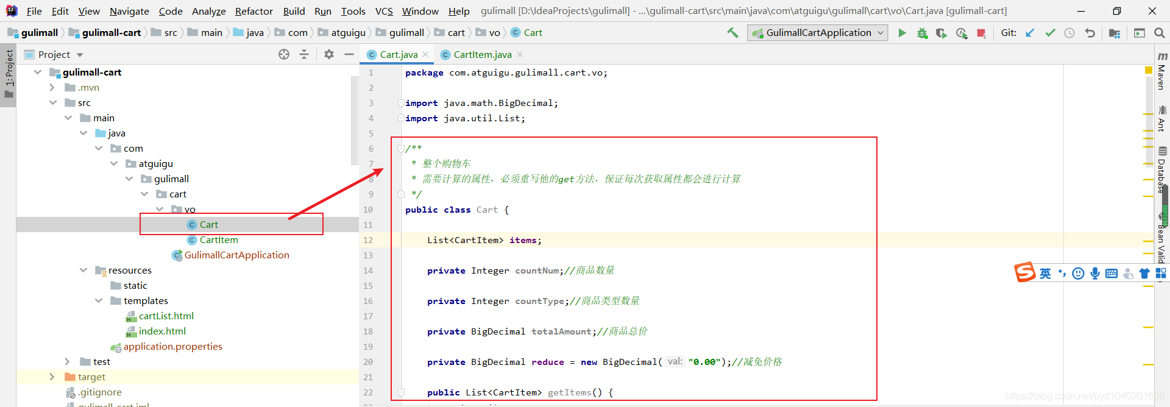The width and height of the screenshot is (1170, 407).
Task: Click gulimall-cart in the breadcrumb bar
Action: 105,33
